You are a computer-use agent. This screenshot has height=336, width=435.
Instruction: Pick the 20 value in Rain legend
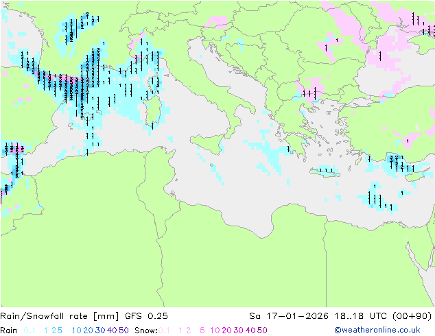(89, 331)
